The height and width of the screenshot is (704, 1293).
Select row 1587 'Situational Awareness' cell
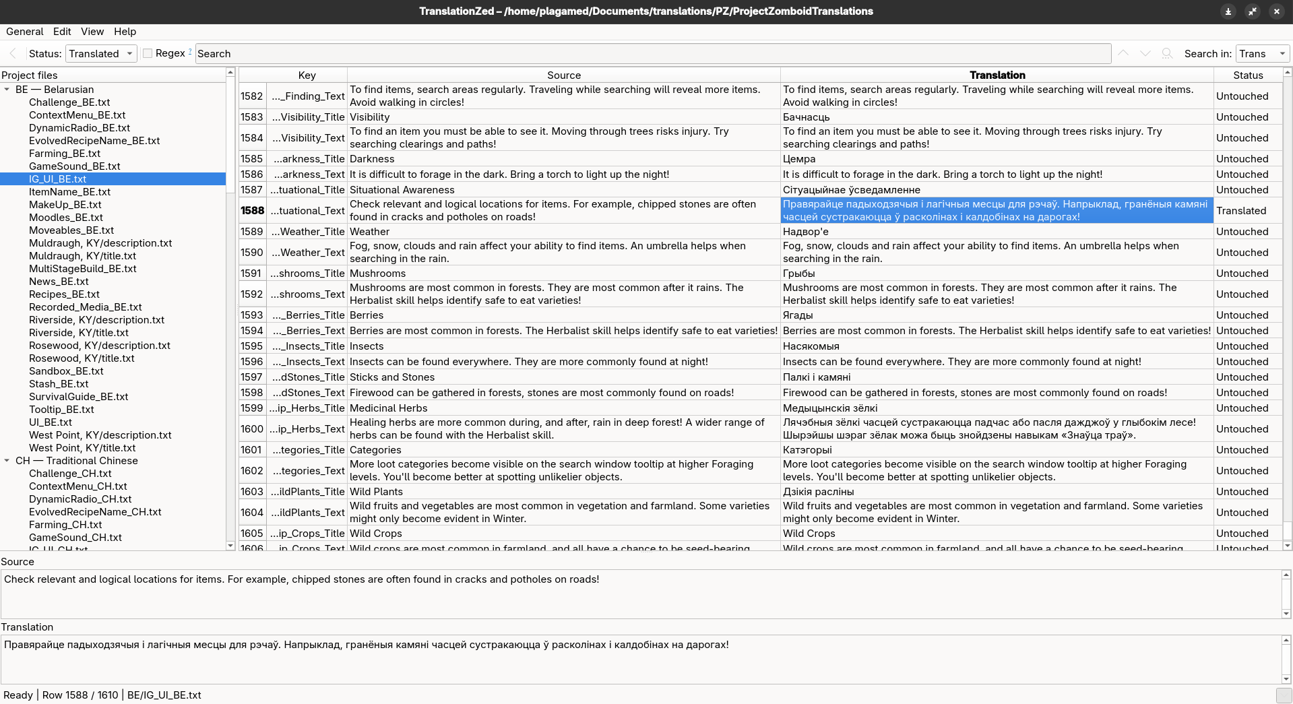(x=563, y=190)
